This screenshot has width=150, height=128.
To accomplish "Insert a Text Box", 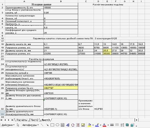I will [62, 125].
